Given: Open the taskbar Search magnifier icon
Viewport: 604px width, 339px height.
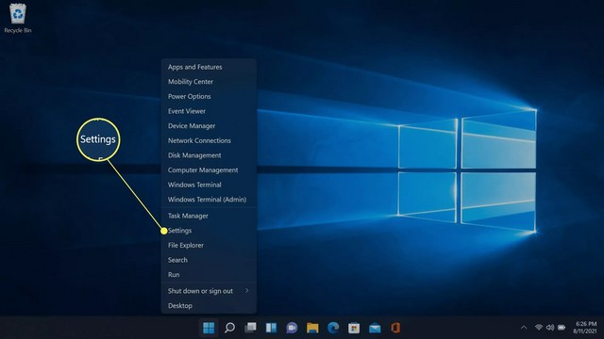Looking at the screenshot, I should tap(229, 328).
